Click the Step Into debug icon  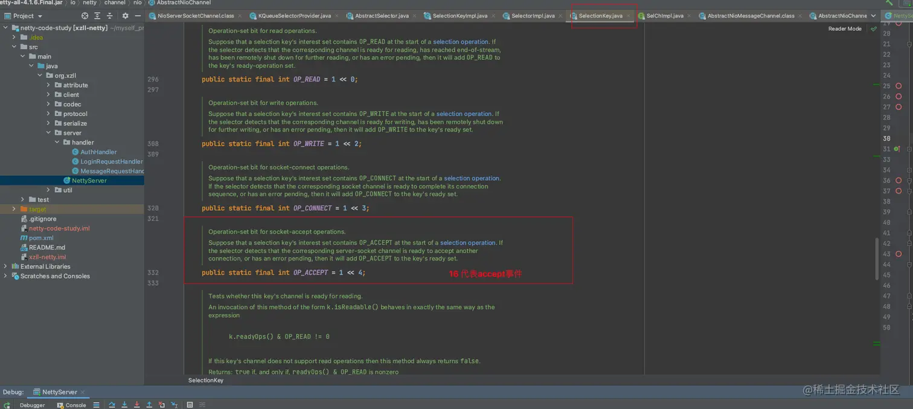click(x=124, y=405)
